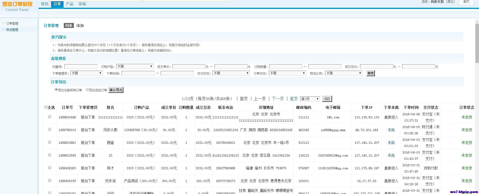479x194 pixels.
Task: Click the GO pagination button
Action: tap(327, 99)
